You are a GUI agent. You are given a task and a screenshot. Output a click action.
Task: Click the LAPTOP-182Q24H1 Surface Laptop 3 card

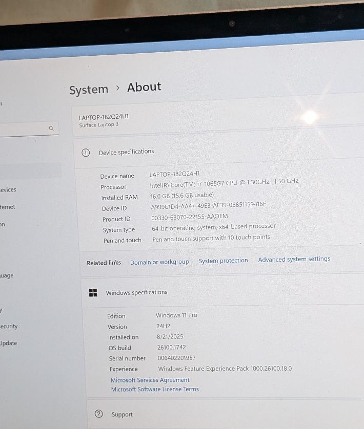(x=205, y=121)
